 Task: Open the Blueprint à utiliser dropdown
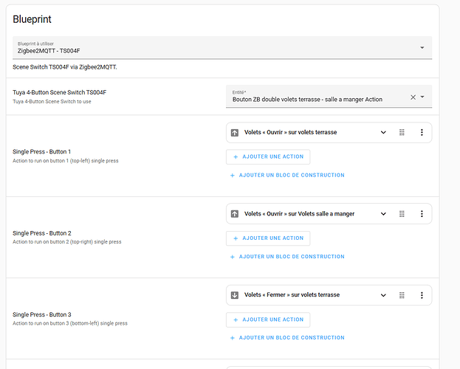tap(422, 47)
